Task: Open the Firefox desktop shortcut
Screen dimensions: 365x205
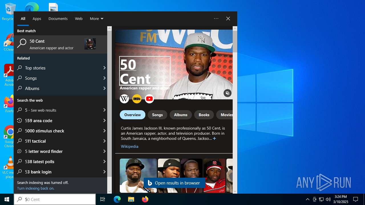Action: 9,104
